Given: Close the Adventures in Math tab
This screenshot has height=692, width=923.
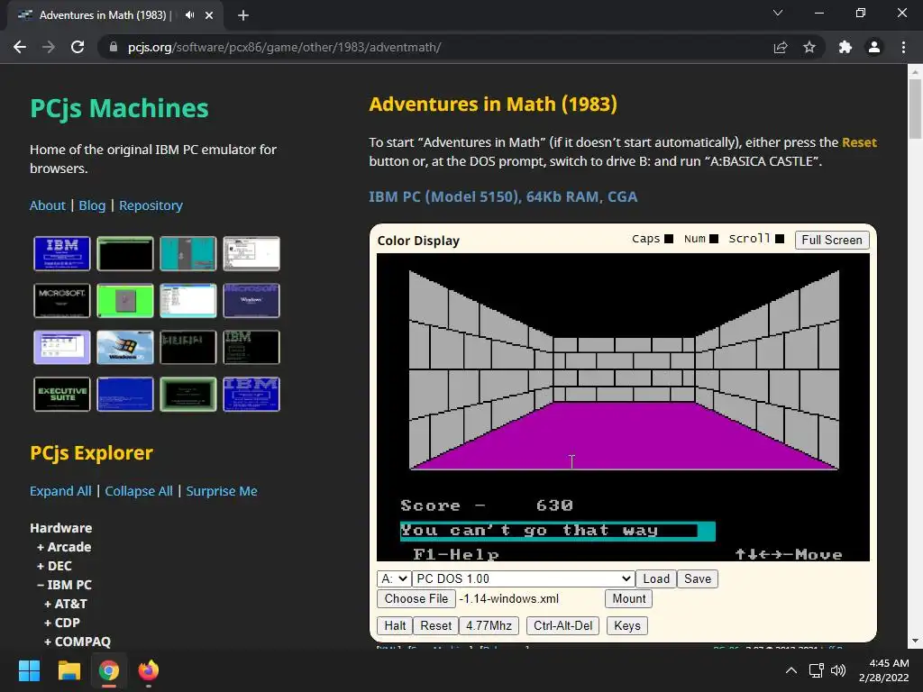Looking at the screenshot, I should pyautogui.click(x=209, y=15).
